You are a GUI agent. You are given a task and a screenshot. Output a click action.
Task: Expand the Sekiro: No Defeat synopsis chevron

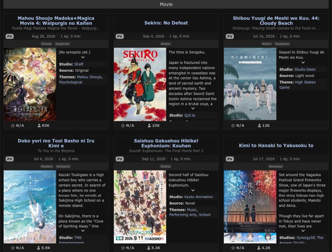[193, 108]
